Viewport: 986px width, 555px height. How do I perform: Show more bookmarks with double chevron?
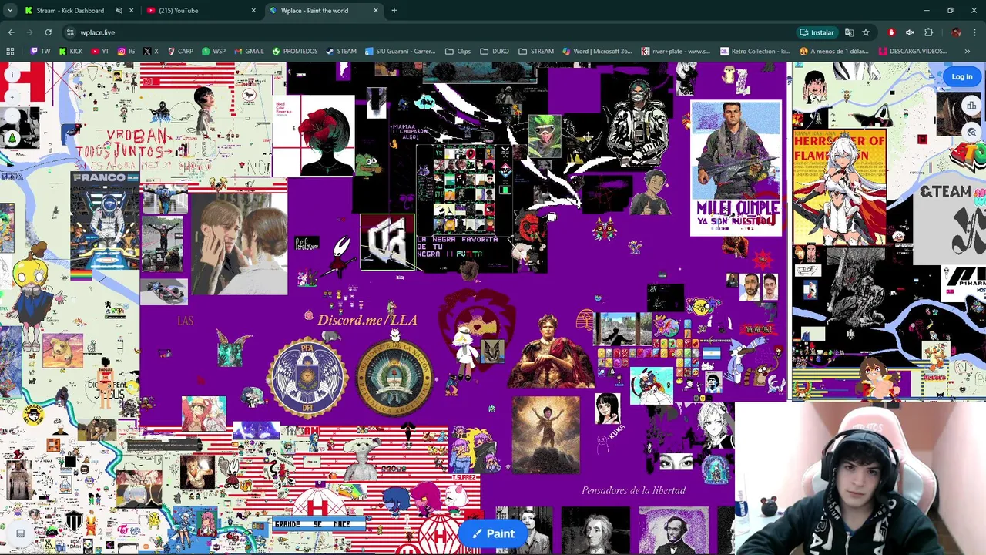[x=968, y=52]
